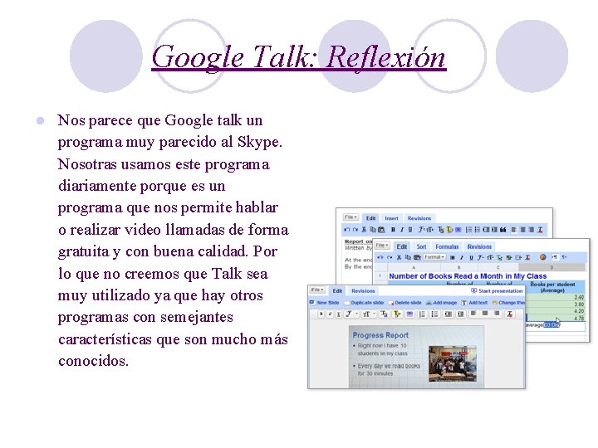Toggle Bold in the document editor toolbar
This screenshot has width=598, height=448.
(393, 230)
